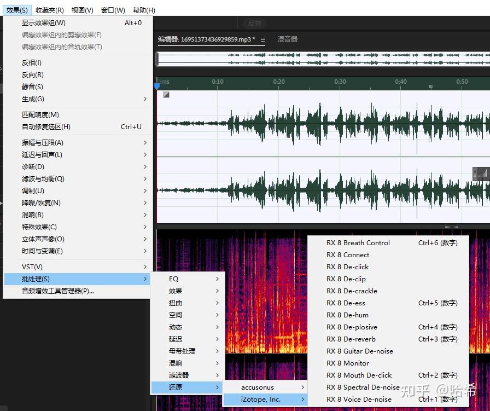Select RX 8 De-click from the plugin list
Screen dimensions: 490x411
pyautogui.click(x=347, y=267)
